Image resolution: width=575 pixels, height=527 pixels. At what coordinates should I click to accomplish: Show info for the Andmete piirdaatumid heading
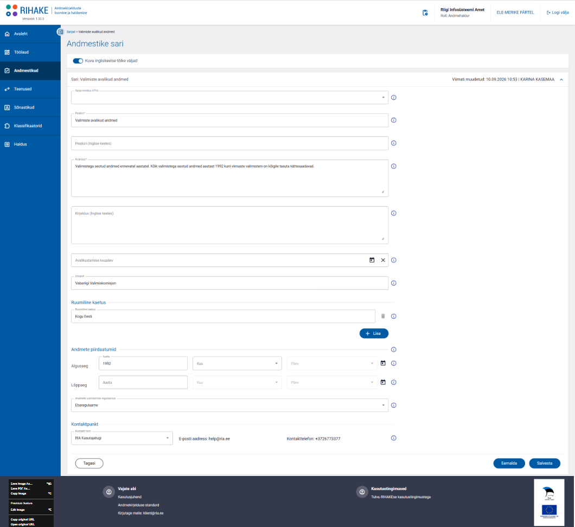point(394,350)
